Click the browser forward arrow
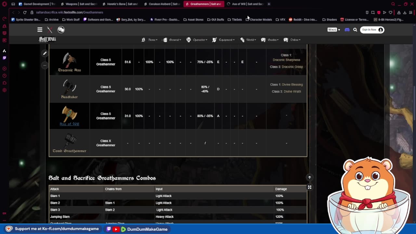The width and height of the screenshot is (416, 234). (18, 12)
